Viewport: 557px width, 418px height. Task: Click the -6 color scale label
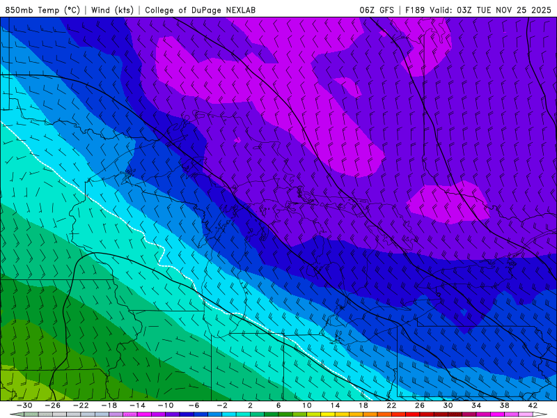tap(194, 405)
